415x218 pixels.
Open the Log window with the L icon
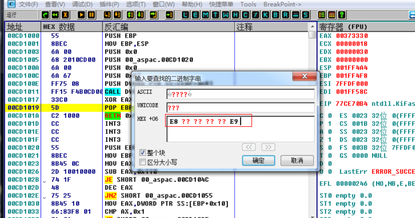point(186,15)
